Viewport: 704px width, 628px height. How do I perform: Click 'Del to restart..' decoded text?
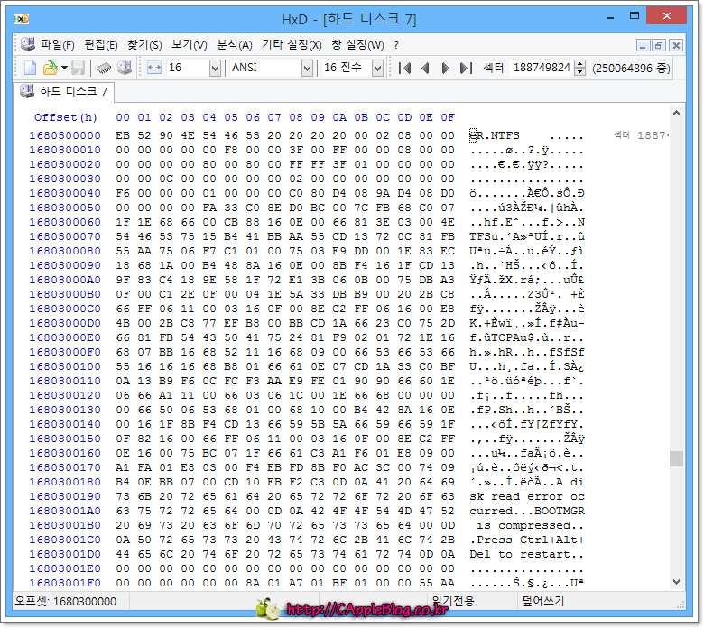pyautogui.click(x=527, y=554)
